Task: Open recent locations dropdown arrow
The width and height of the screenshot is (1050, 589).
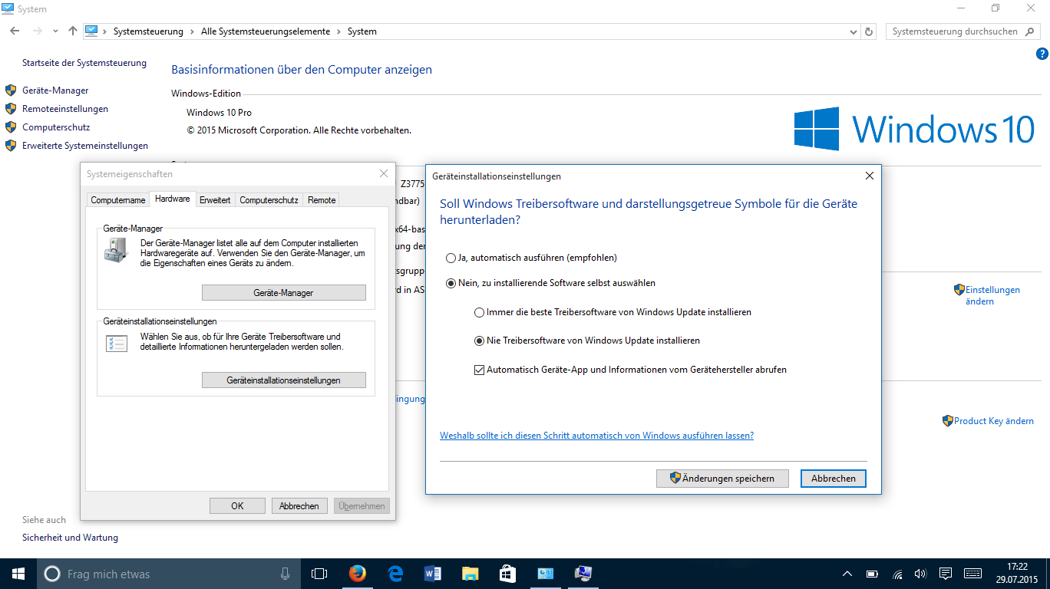Action: (55, 31)
